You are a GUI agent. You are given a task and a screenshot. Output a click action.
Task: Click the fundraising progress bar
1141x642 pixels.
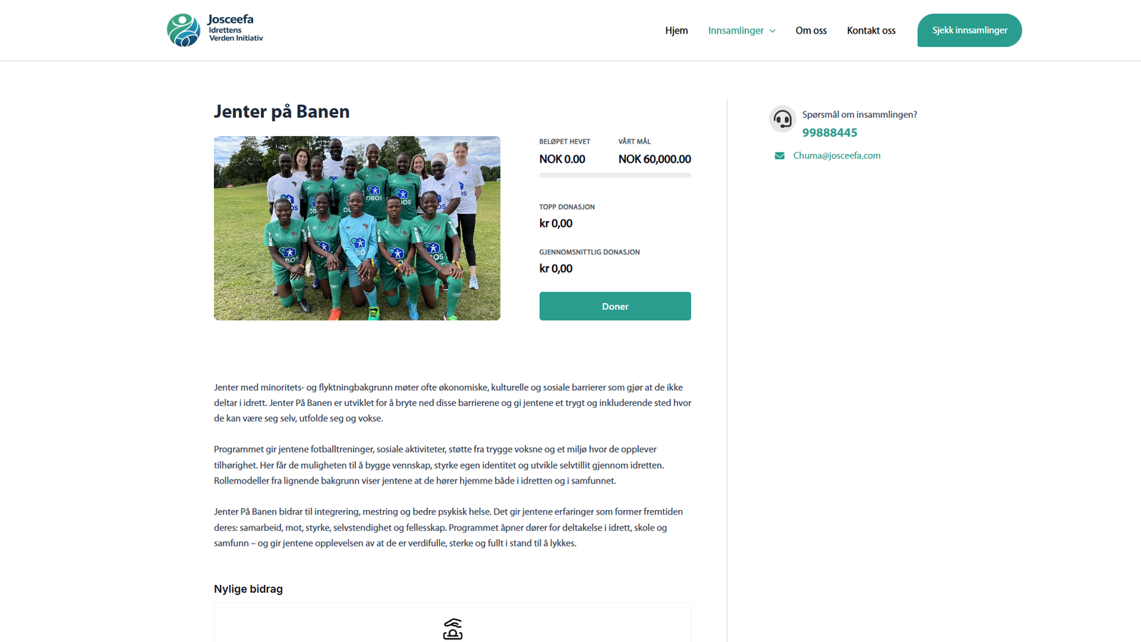615,175
